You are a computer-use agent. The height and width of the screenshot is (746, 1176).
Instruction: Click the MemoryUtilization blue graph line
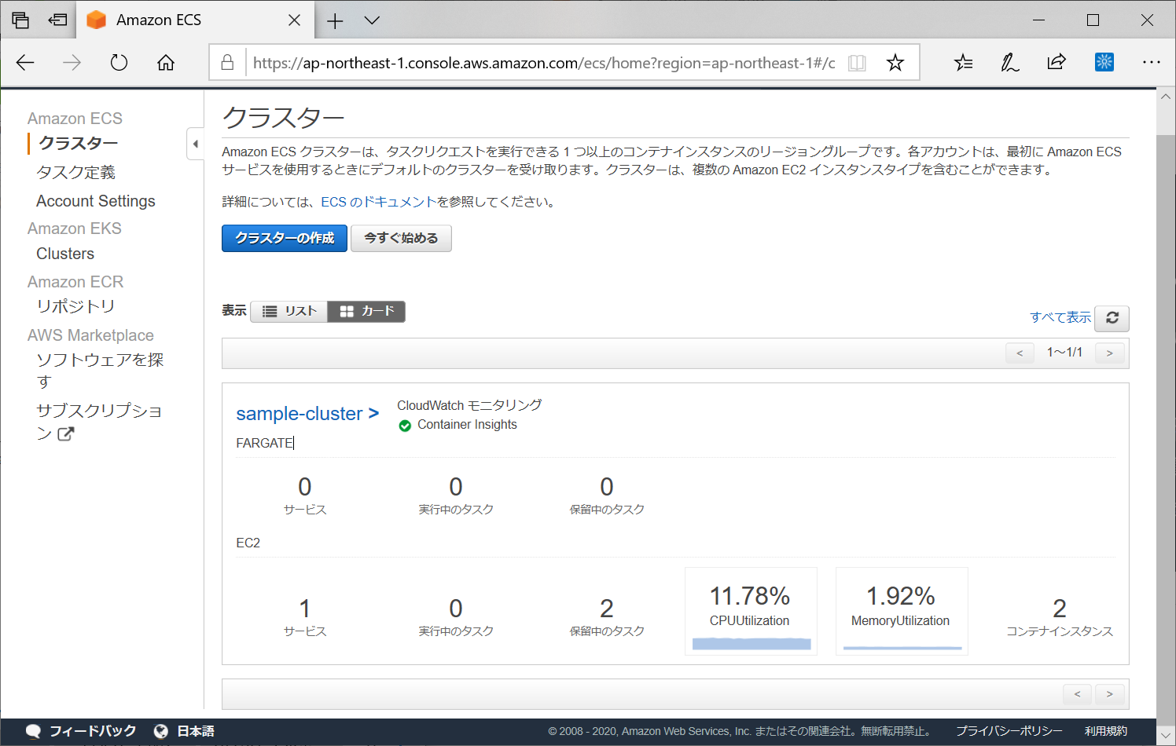tap(902, 648)
